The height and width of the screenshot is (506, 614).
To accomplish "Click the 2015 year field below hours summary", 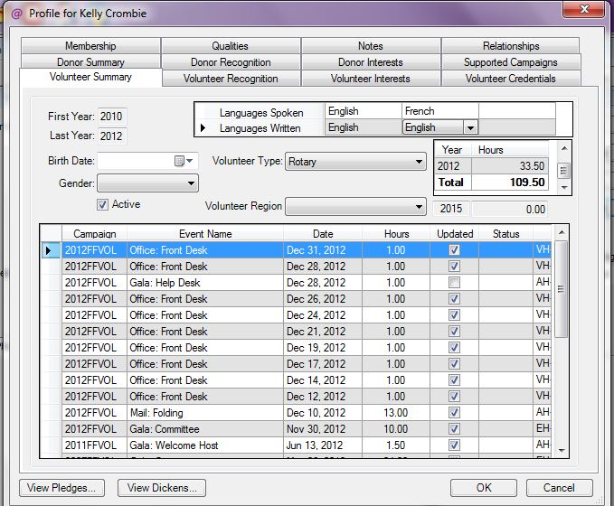I will 451,209.
